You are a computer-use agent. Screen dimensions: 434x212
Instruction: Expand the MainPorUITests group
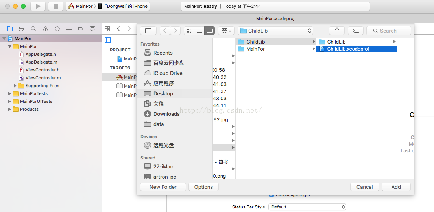point(10,101)
